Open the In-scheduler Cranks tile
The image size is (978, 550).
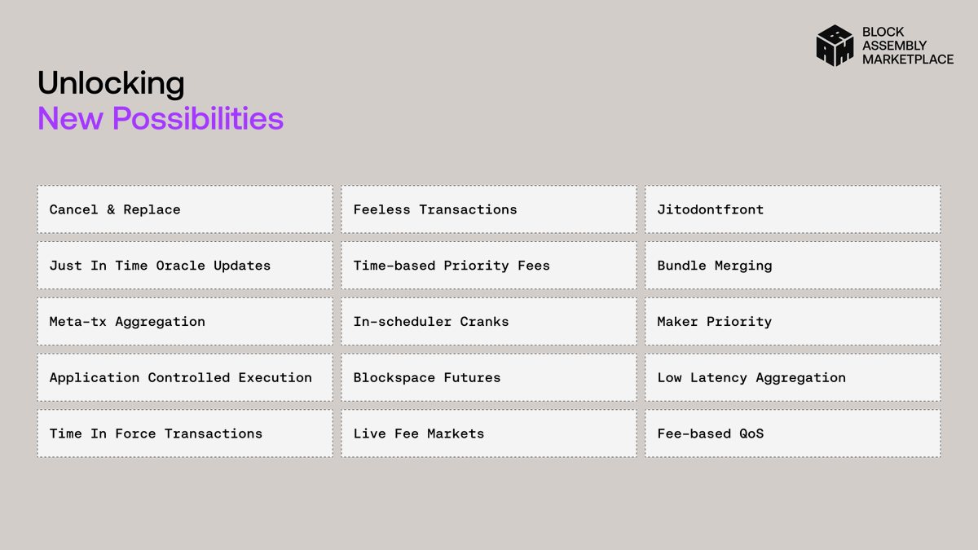[489, 321]
